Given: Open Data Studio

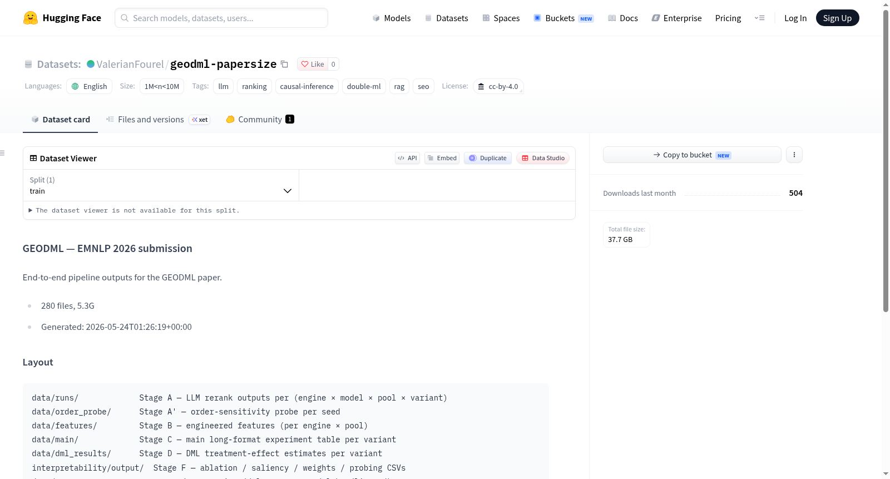Looking at the screenshot, I should (x=543, y=158).
